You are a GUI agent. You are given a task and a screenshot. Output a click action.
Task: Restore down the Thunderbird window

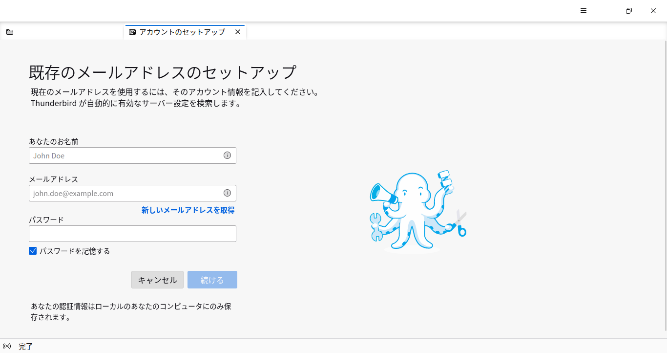(x=629, y=11)
